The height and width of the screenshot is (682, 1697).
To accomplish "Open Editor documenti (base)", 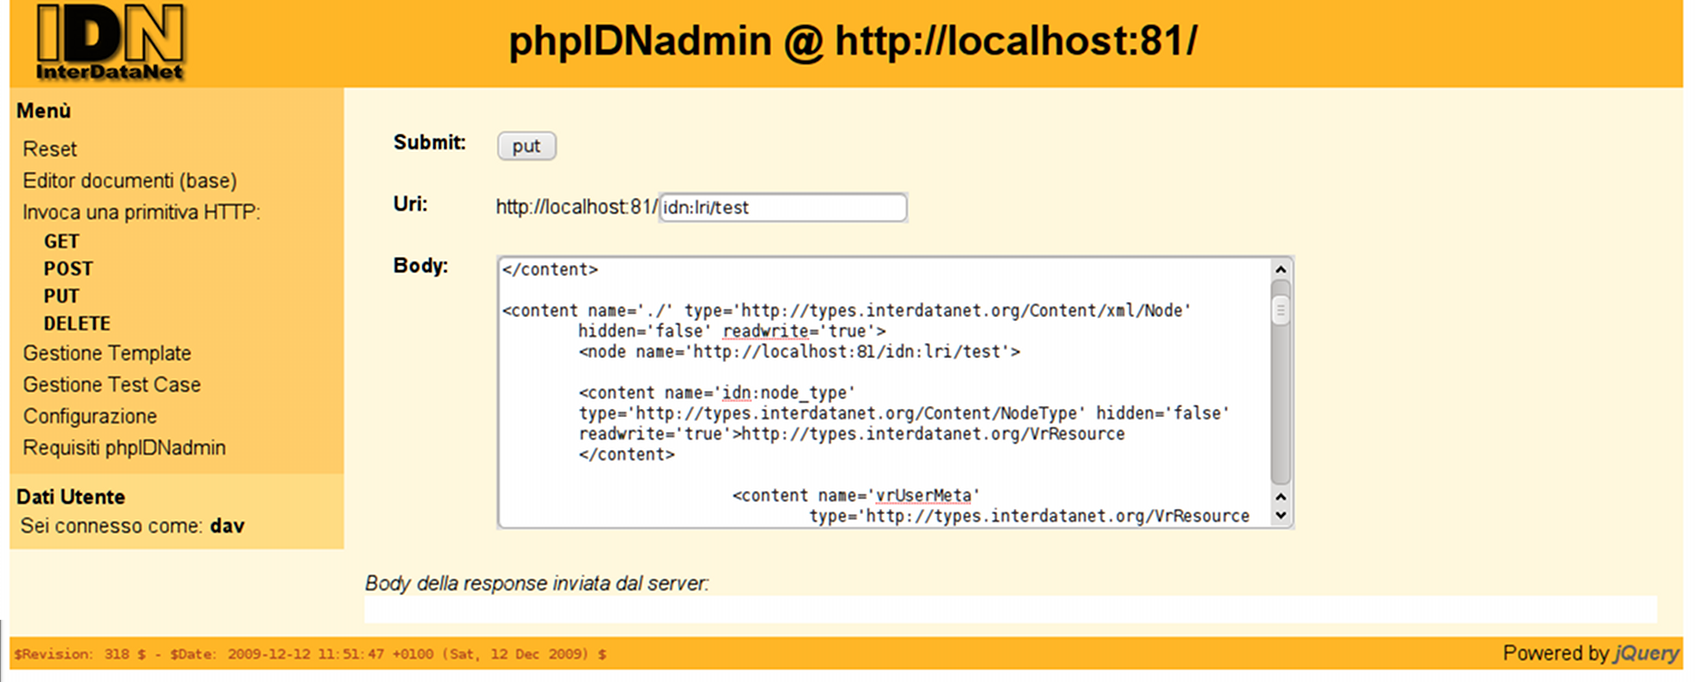I will click(x=130, y=181).
